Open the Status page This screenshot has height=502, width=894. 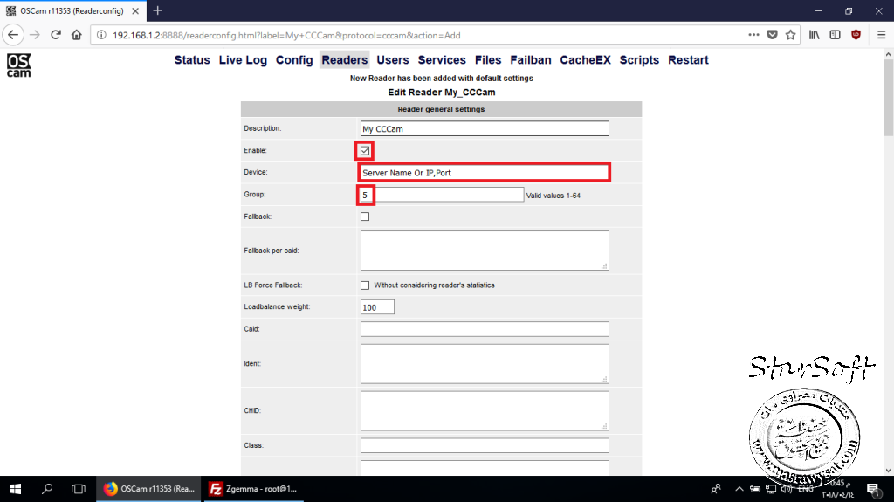click(192, 60)
